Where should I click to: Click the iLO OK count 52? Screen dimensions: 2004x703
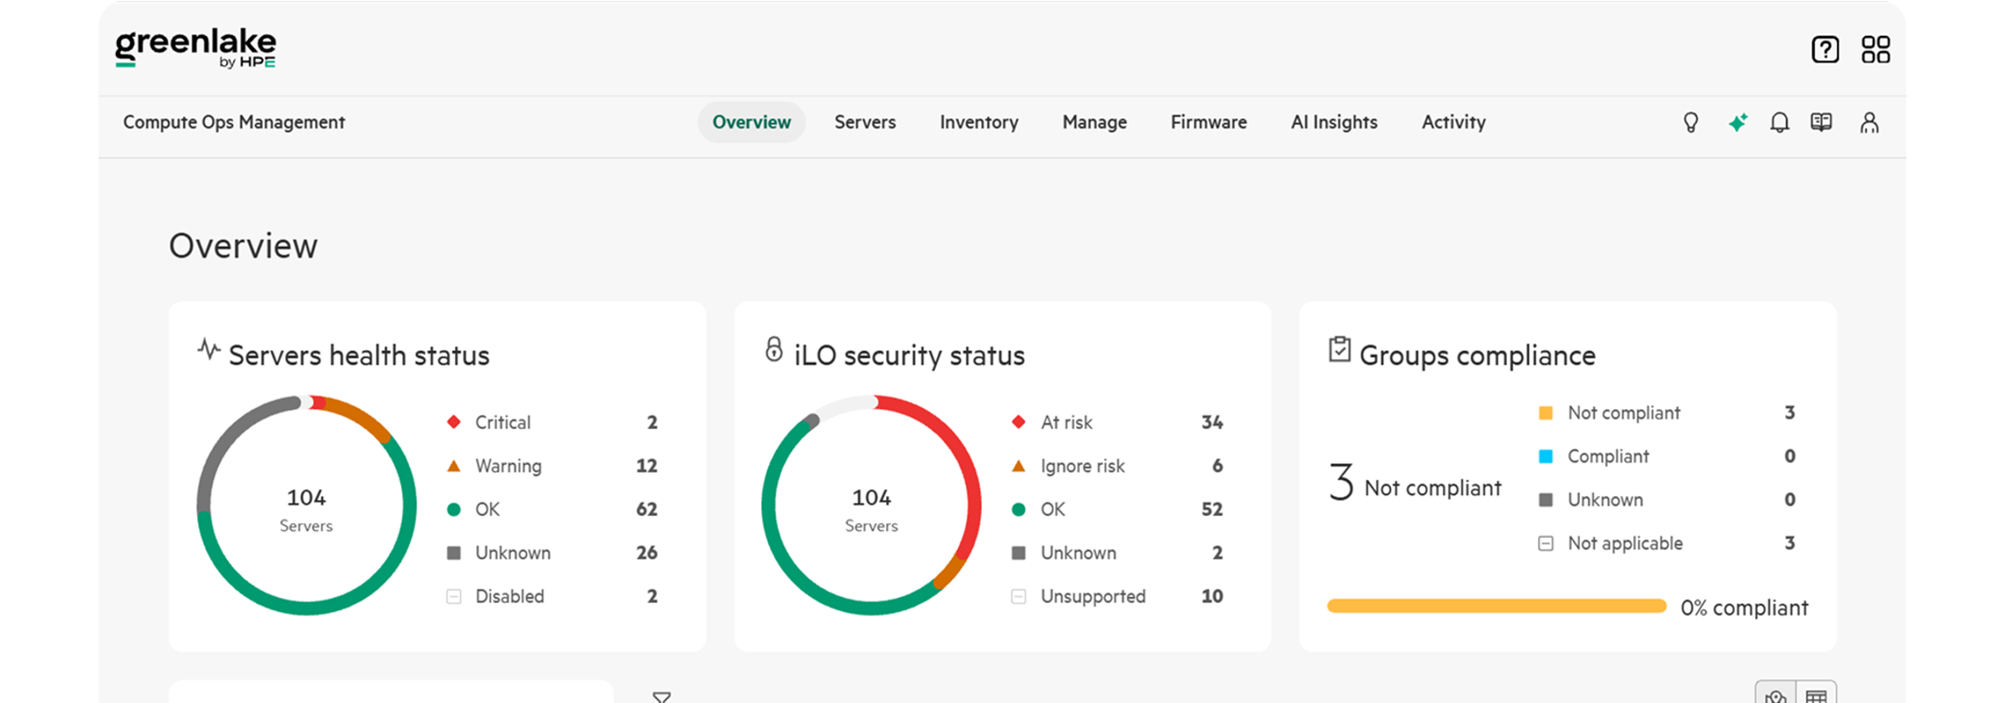point(1212,509)
